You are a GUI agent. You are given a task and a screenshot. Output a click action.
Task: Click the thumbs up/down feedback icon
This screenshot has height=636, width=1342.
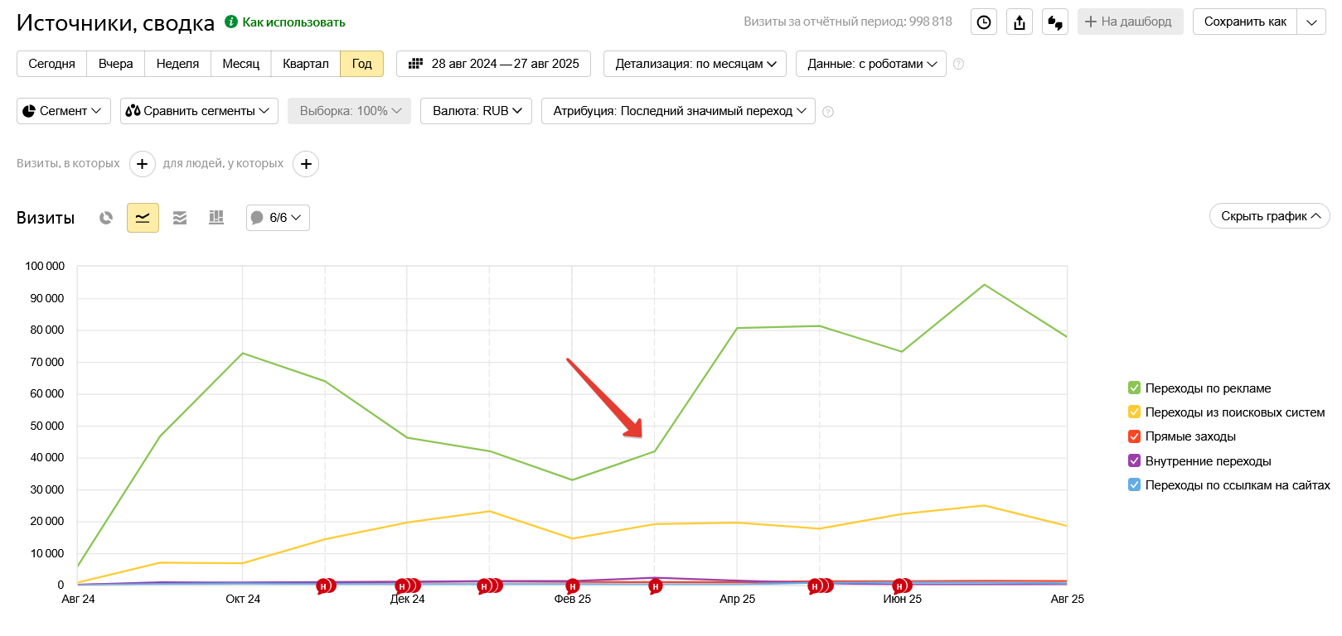(x=1055, y=22)
